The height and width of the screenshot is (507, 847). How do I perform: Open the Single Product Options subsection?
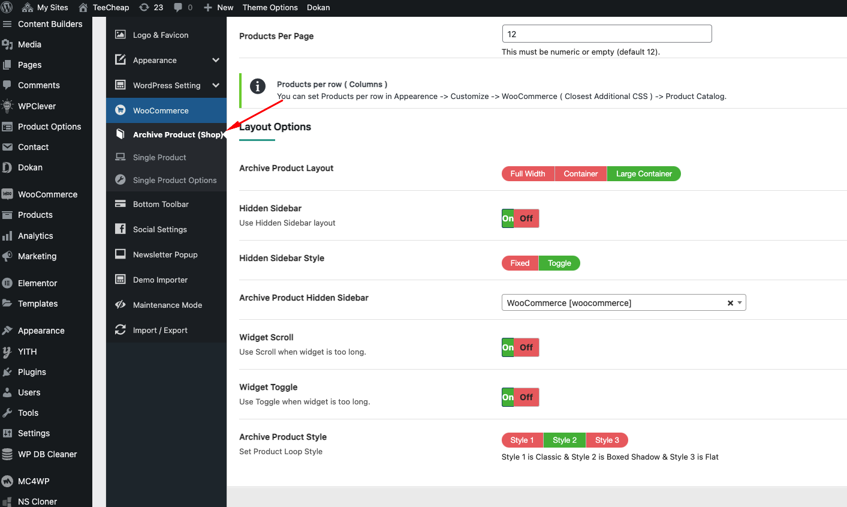click(x=166, y=180)
